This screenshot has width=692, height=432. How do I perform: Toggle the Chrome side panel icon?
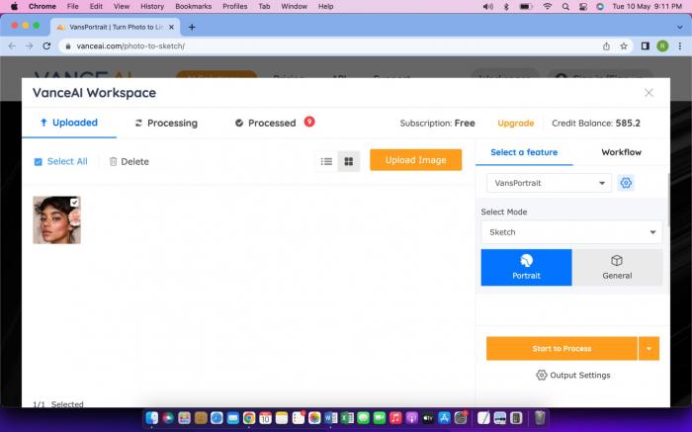coord(646,45)
